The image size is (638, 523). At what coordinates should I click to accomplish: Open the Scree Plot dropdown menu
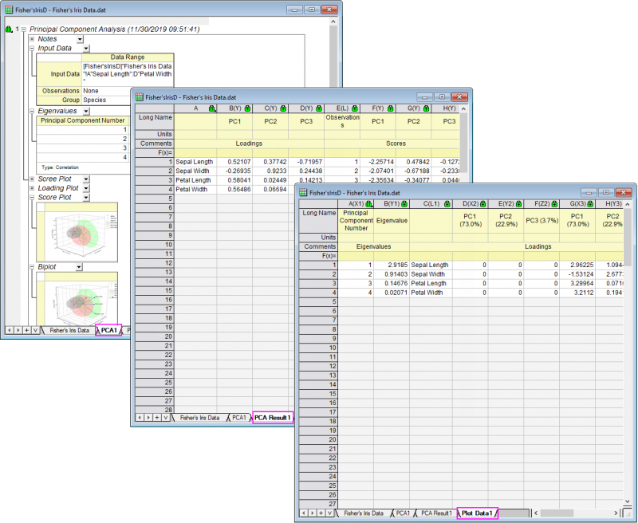click(86, 179)
